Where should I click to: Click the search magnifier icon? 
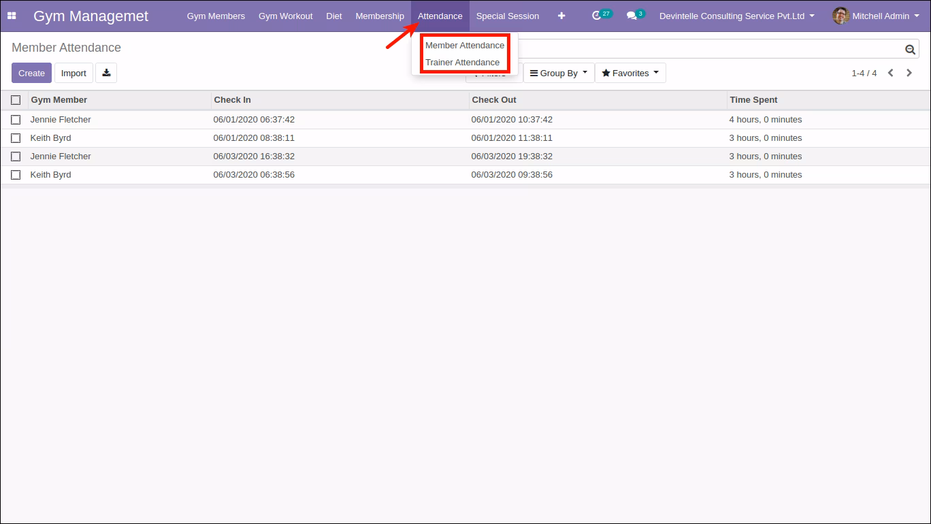tap(910, 49)
